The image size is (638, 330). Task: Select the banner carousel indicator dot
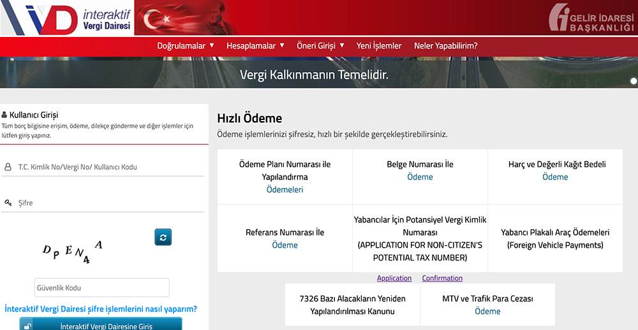[x=633, y=81]
